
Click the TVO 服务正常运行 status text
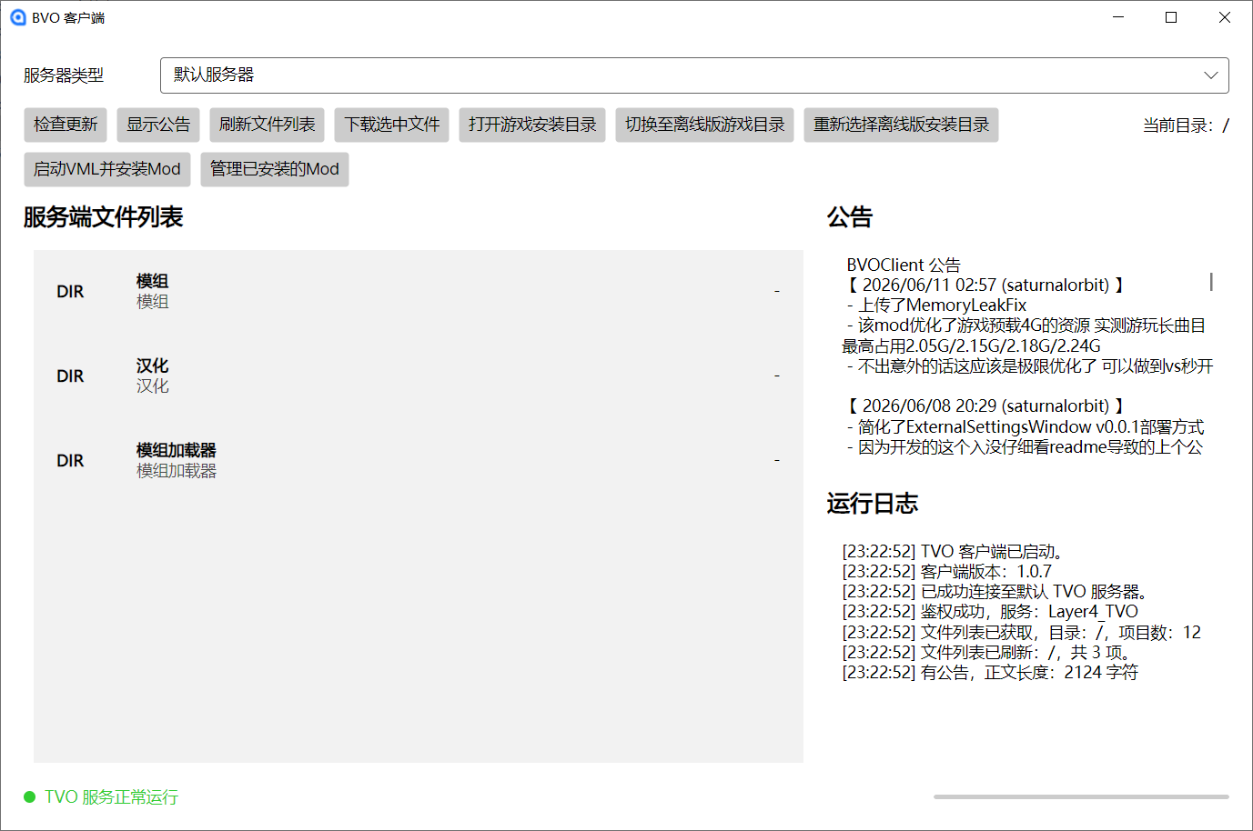click(x=111, y=797)
